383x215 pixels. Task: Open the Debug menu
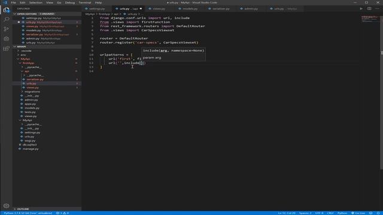click(70, 2)
